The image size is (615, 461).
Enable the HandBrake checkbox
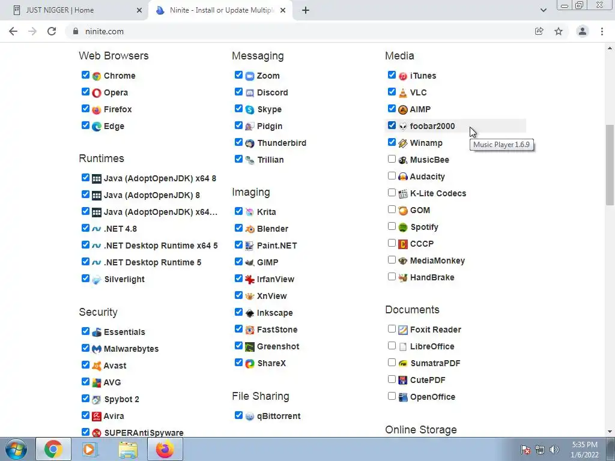(x=392, y=276)
